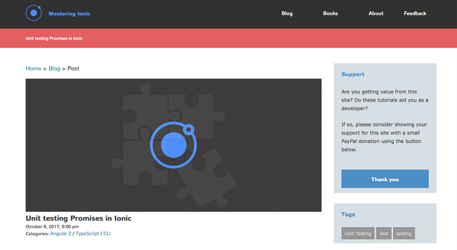
Task: Click the post title Unit testing Promises in Ionic
Action: pyautogui.click(x=79, y=218)
